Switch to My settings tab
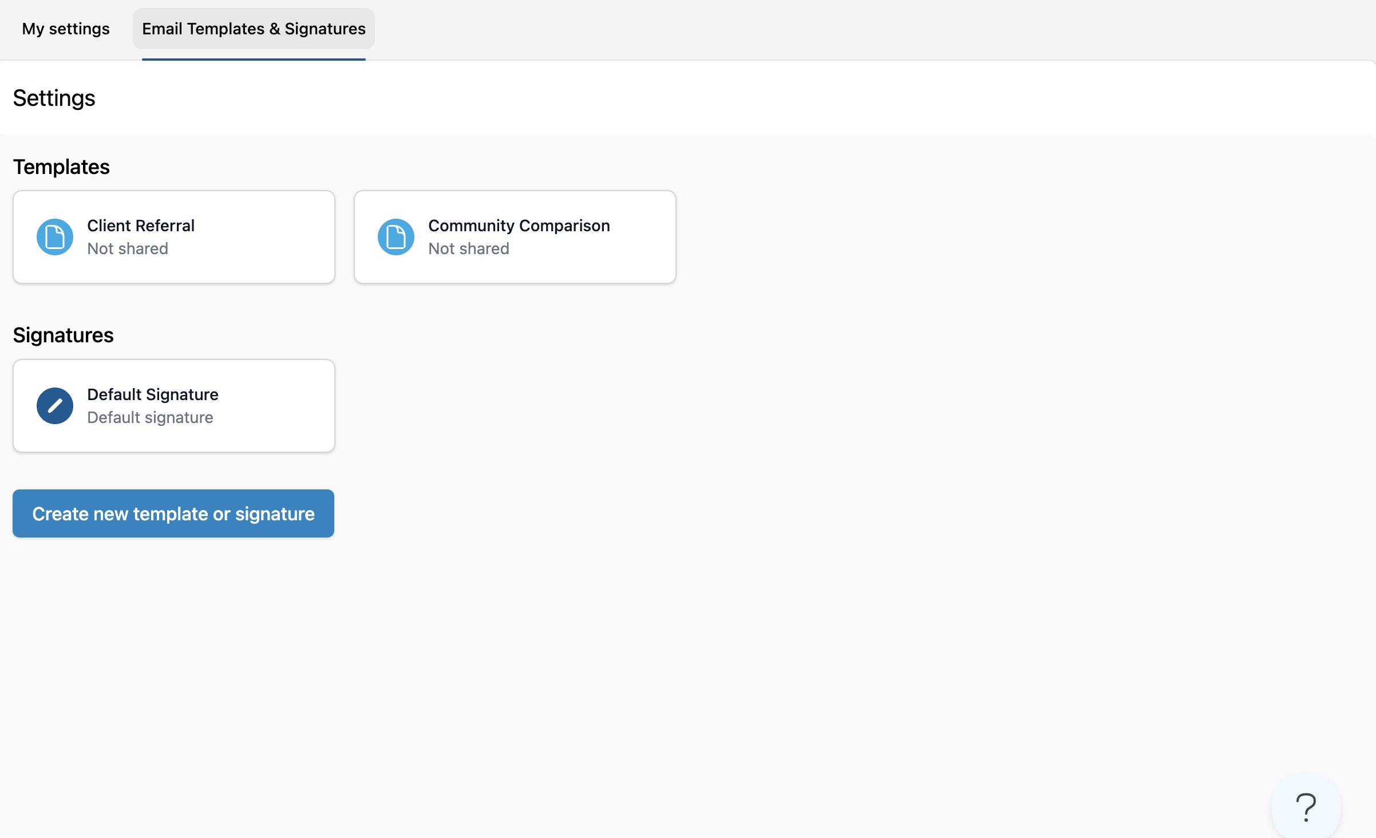 [x=66, y=29]
